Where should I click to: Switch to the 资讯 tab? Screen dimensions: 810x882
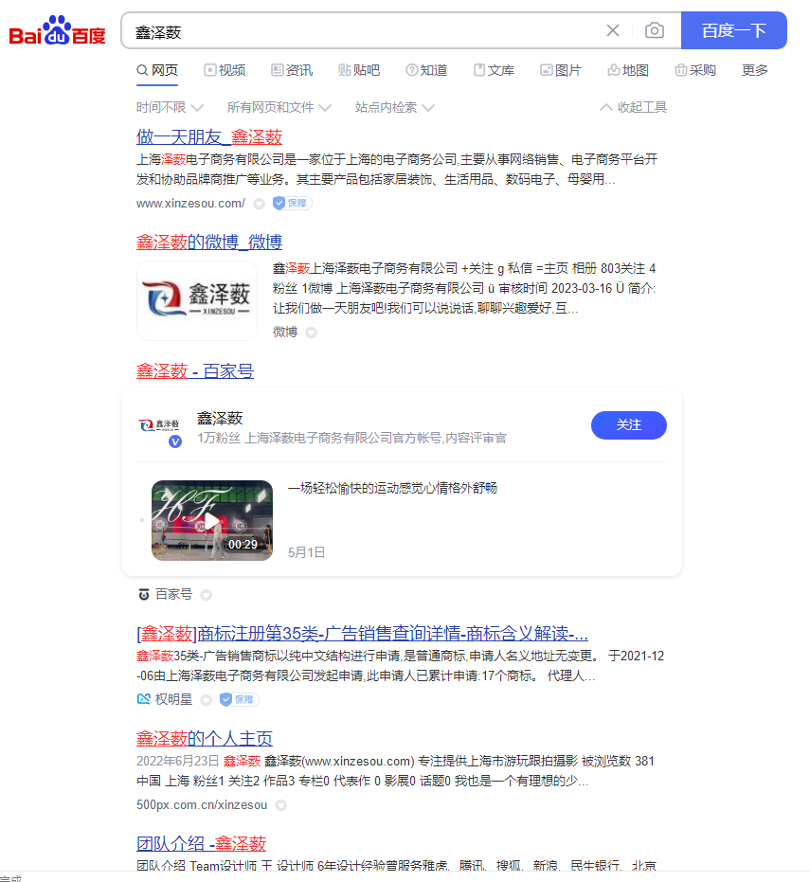point(292,70)
